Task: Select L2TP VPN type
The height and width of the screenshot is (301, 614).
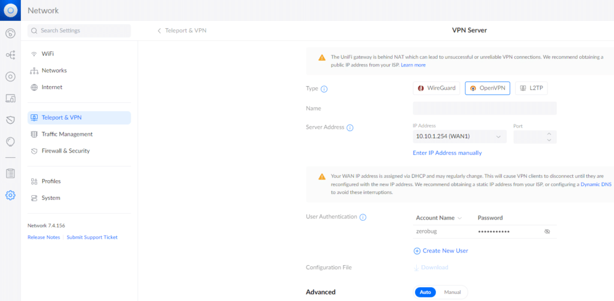Action: [x=531, y=88]
